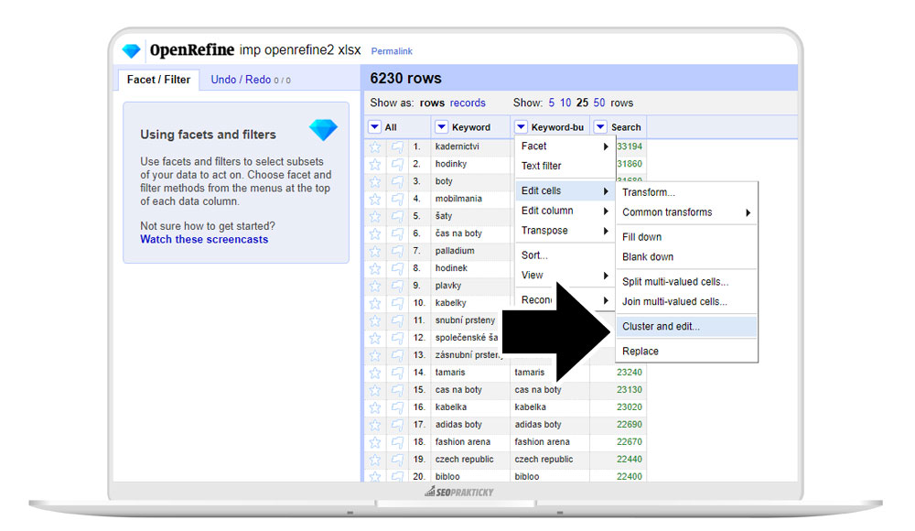This screenshot has width=915, height=531.
Task: Choose Sort... from the column menu
Action: pyautogui.click(x=565, y=255)
